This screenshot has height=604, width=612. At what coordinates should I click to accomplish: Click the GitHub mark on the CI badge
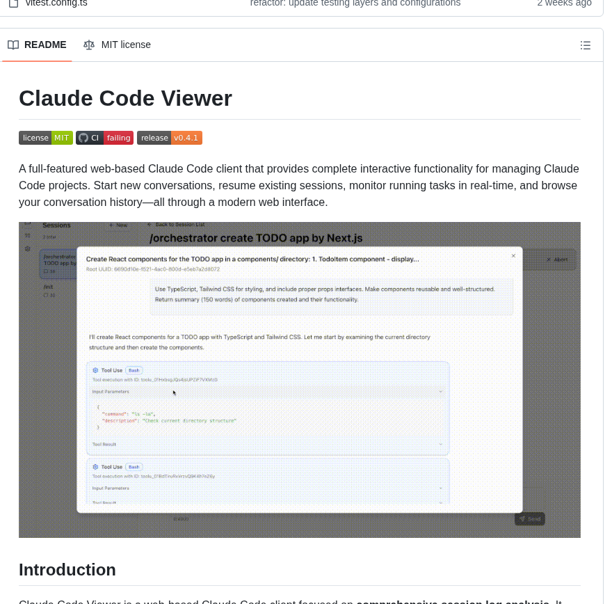tap(83, 138)
